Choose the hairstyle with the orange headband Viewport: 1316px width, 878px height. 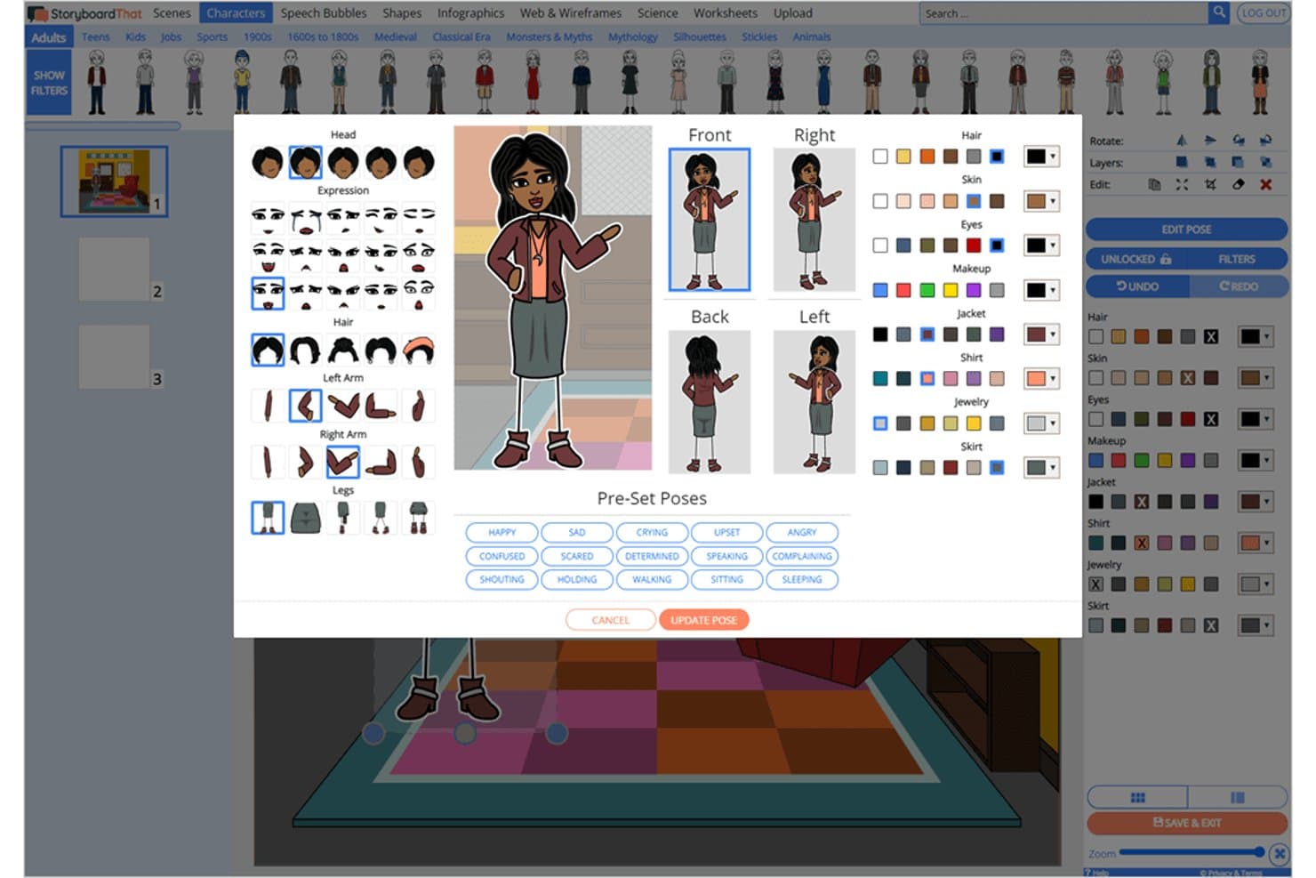[419, 350]
